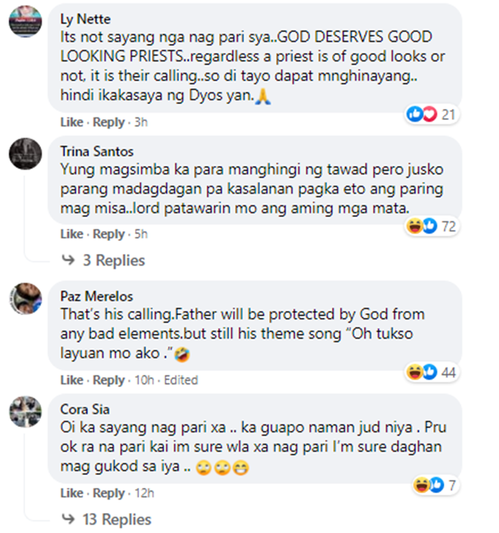499x533 pixels.
Task: Open Trina Santos's name link
Action: [97, 151]
